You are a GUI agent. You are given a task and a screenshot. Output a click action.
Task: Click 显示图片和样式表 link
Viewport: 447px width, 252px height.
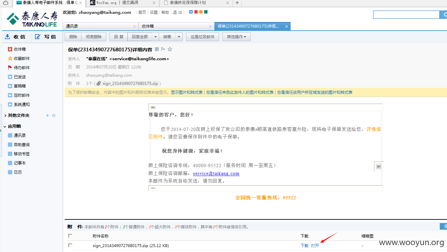click(187, 92)
